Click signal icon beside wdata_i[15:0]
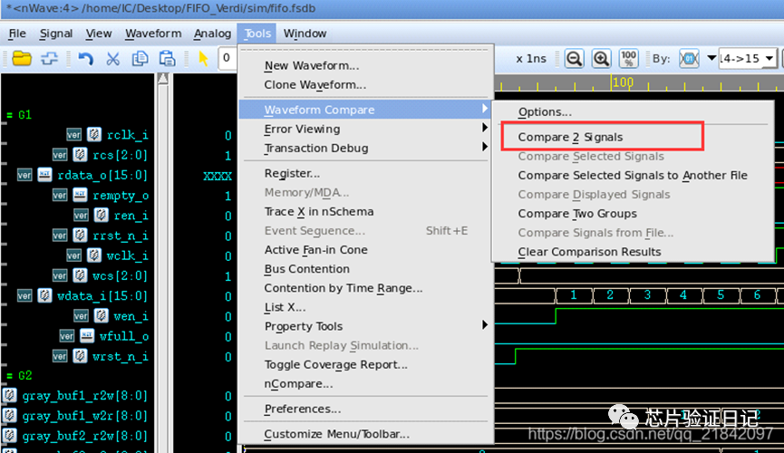Screen dimensions: 784x453 click(x=44, y=295)
